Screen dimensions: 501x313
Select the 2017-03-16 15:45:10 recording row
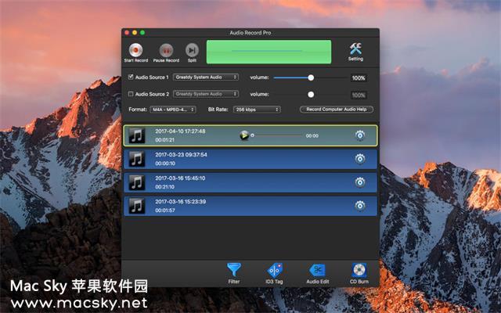point(250,182)
